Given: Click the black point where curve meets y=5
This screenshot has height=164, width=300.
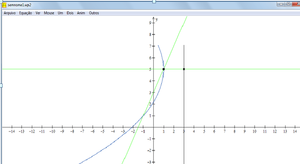Looking at the screenshot, I should pyautogui.click(x=164, y=69).
